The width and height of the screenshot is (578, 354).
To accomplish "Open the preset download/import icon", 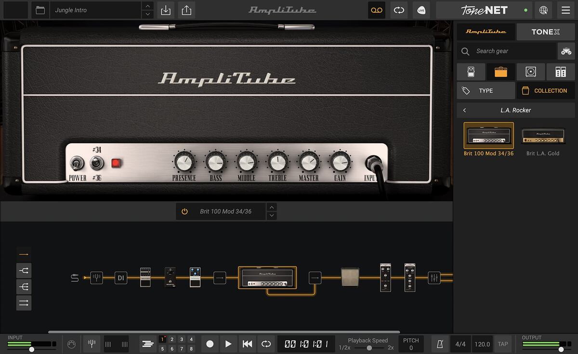I will (166, 10).
